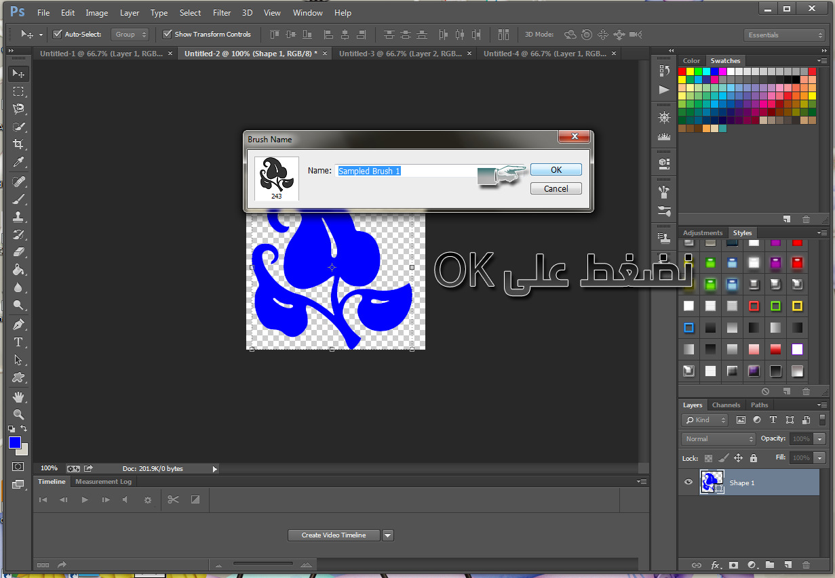Open the Filter menu
835x578 pixels.
point(222,13)
